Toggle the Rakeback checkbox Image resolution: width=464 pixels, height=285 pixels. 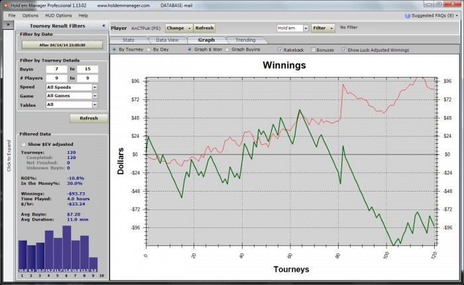point(280,50)
